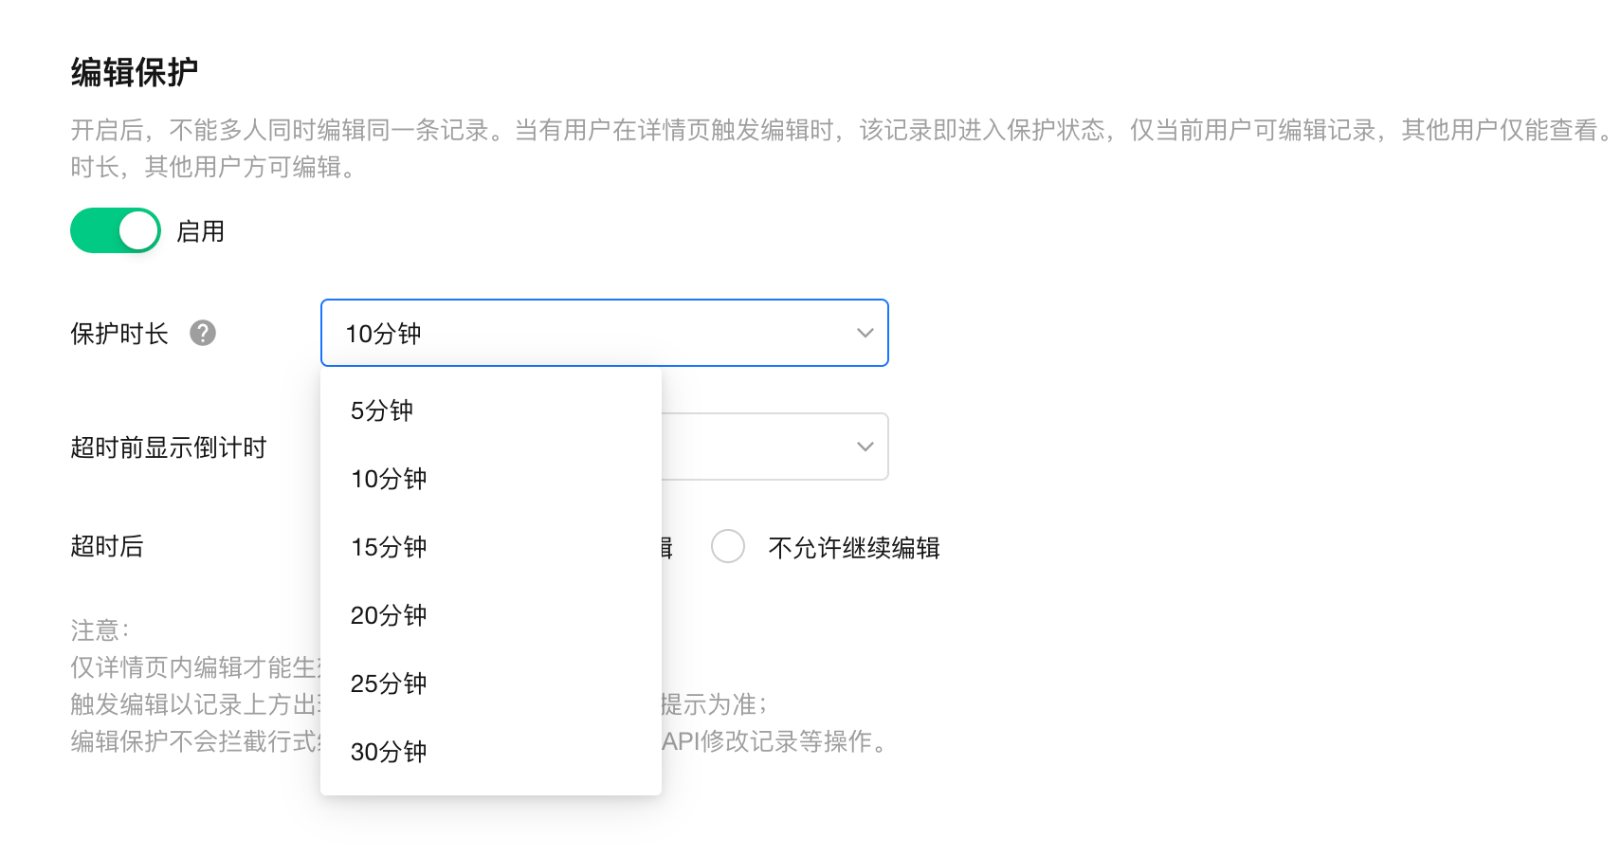Click the 超时前显示倒计时 label
Viewport: 1621px width, 857px height.
pos(169,447)
